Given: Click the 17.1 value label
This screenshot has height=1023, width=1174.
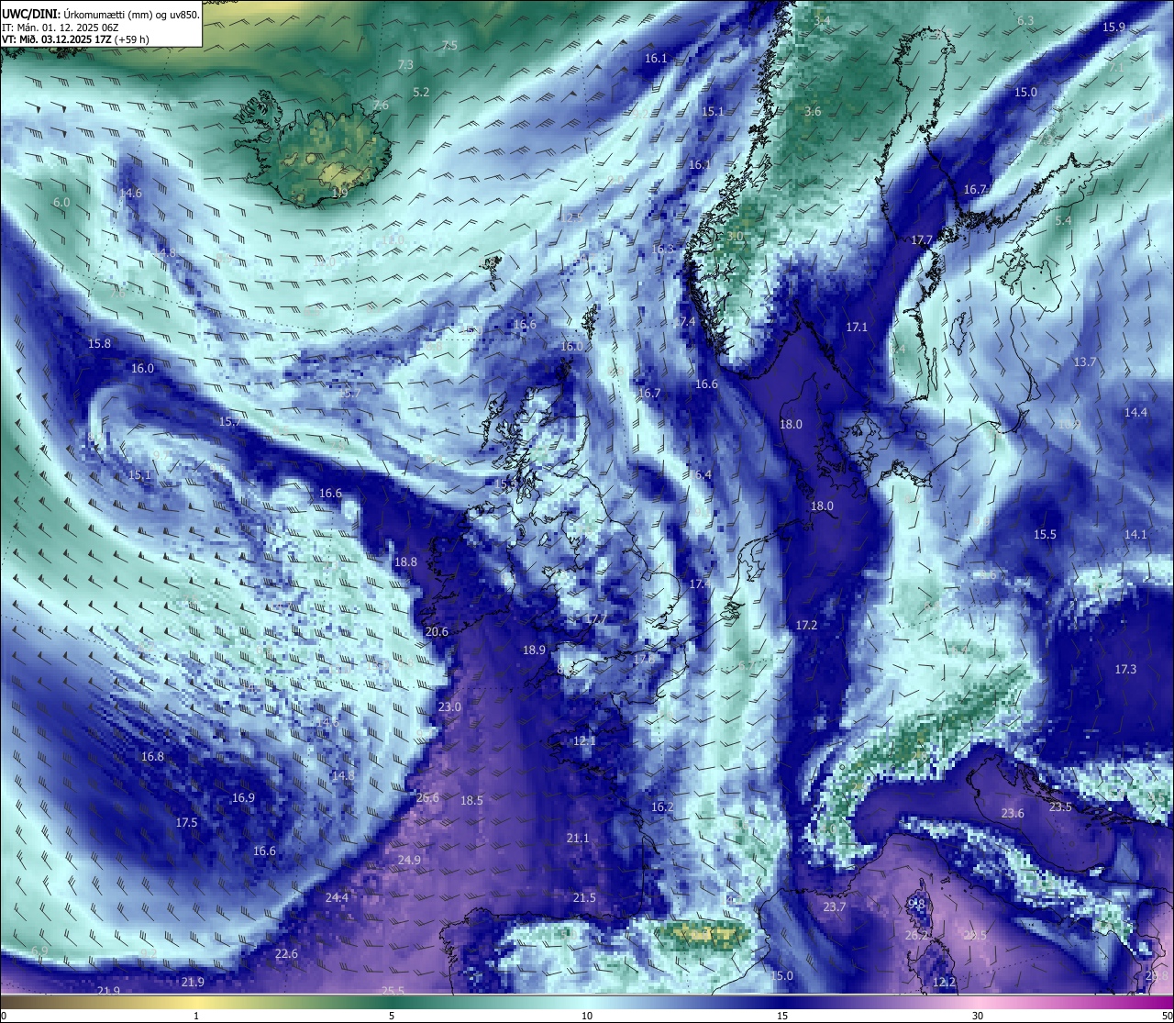Looking at the screenshot, I should point(857,327).
